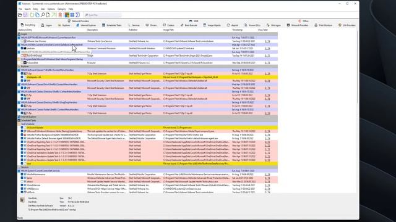Viewport: 396px width, 222px height.
Task: Click the Firefox Background Update task icon
Action: pos(25,135)
